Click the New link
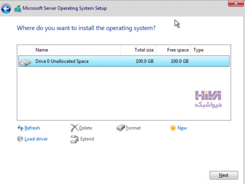This screenshot has width=245, height=184. (182, 128)
